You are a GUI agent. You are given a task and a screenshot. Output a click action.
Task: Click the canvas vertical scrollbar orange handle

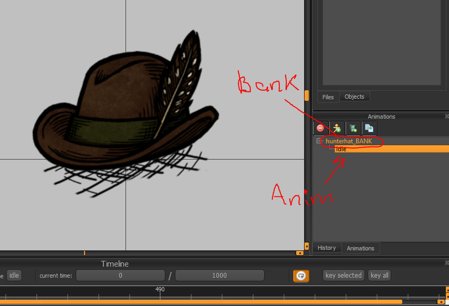[307, 96]
